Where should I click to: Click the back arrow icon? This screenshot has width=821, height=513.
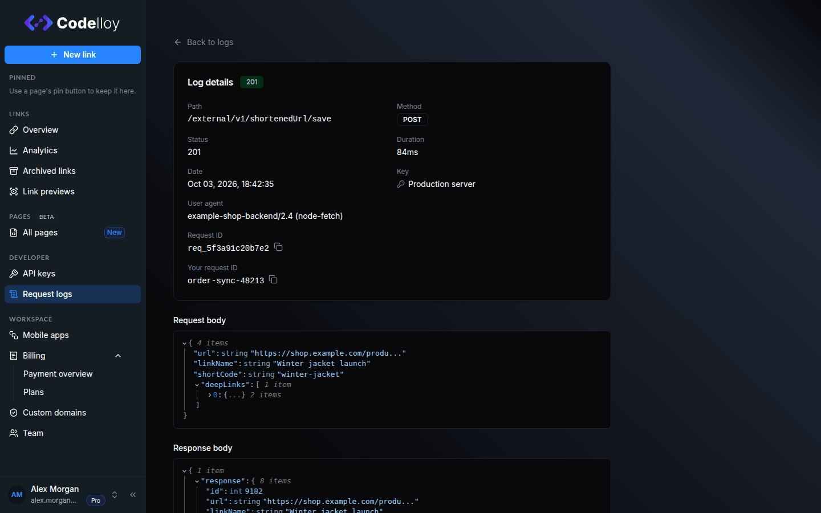[178, 42]
